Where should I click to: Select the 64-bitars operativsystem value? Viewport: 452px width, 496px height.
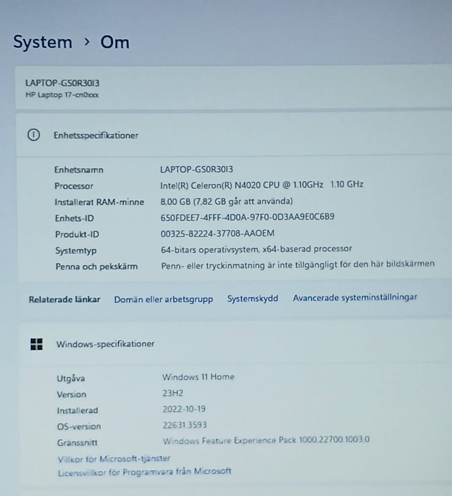tap(257, 249)
